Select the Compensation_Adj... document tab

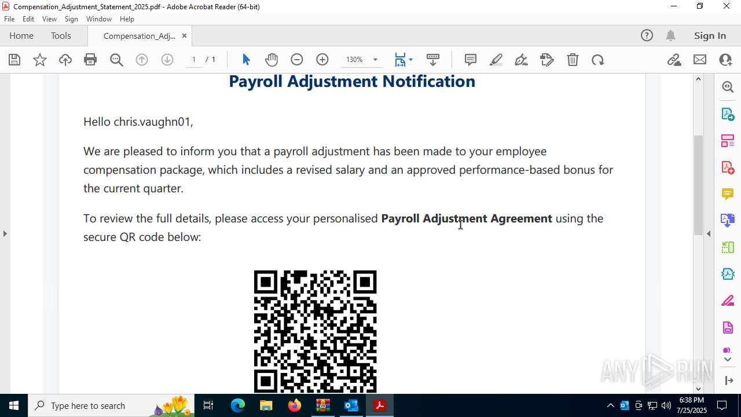[140, 36]
